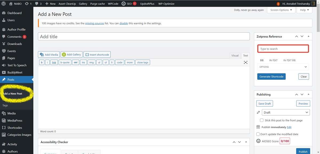Open MediaPress in the sidebar
Viewport: 320px width, 154px height.
(x=15, y=121)
